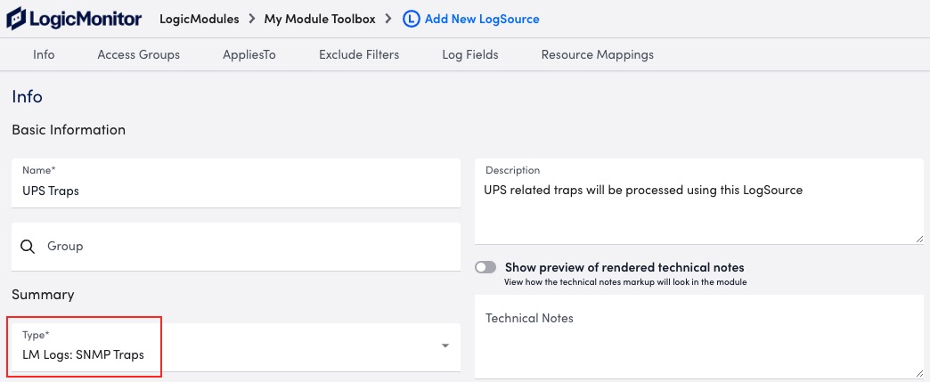Toggle Show preview of rendered technical notes

pos(485,267)
